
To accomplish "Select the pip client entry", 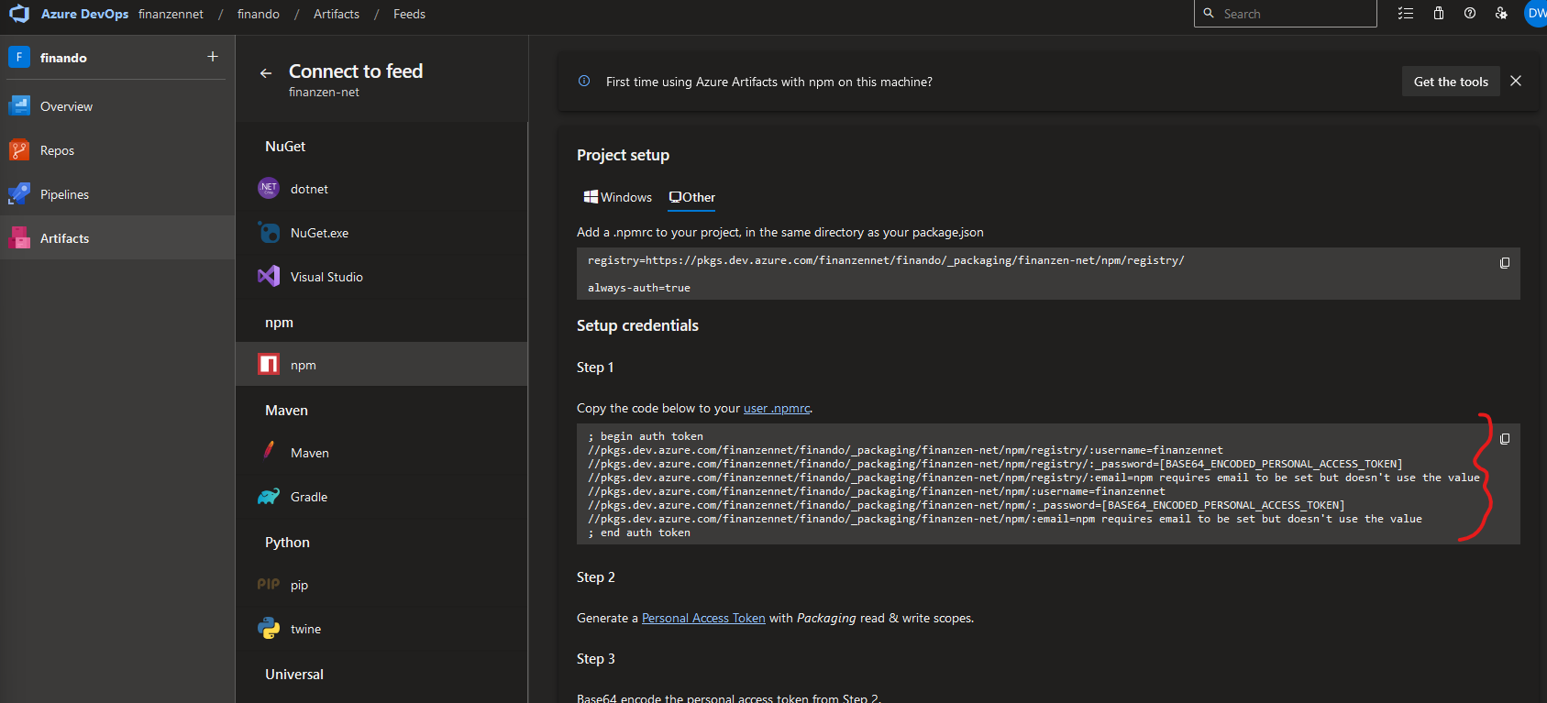I will (x=381, y=585).
